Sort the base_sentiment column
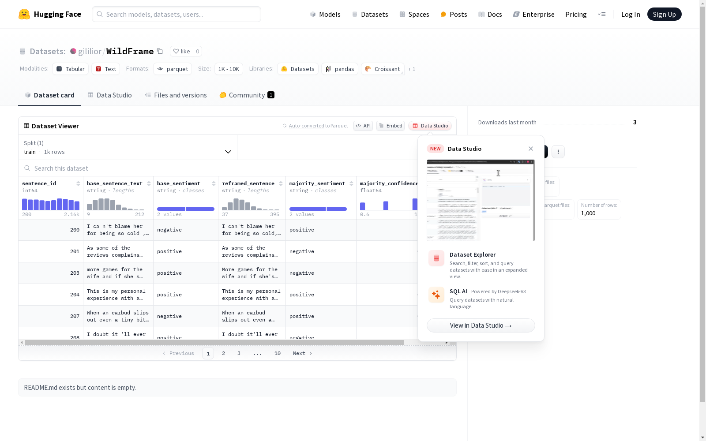This screenshot has height=441, width=706. coord(214,183)
